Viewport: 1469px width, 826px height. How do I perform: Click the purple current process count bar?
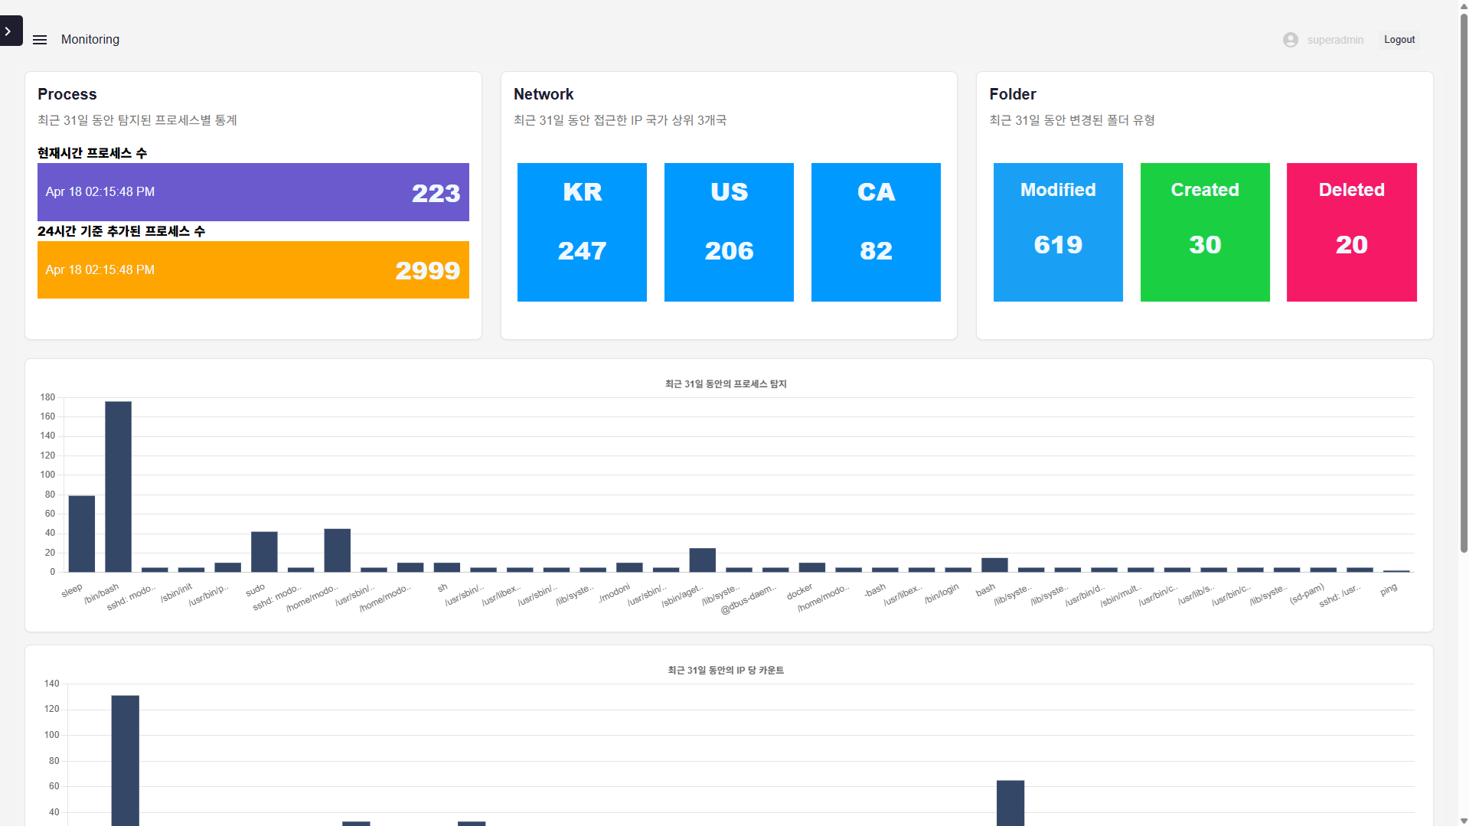click(253, 192)
